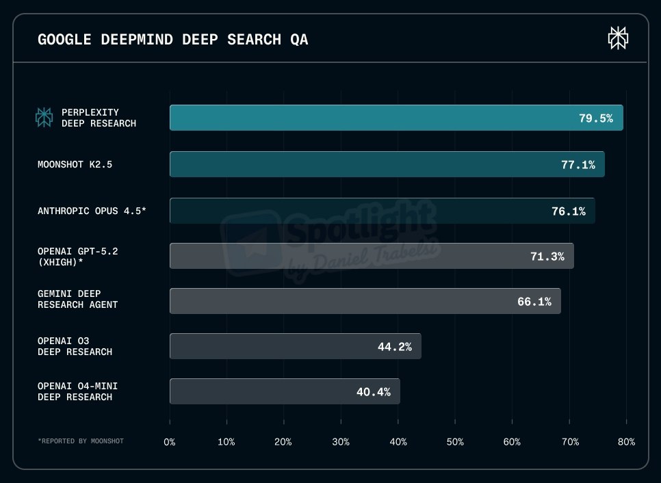Click the Perplexity logo in the top-right corner

(618, 38)
